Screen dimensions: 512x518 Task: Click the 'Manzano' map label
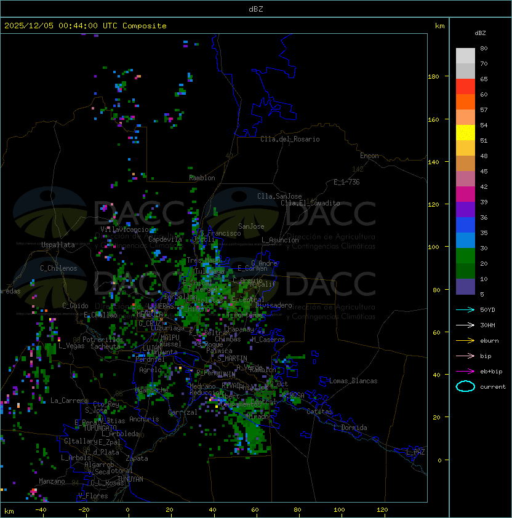coord(52,481)
